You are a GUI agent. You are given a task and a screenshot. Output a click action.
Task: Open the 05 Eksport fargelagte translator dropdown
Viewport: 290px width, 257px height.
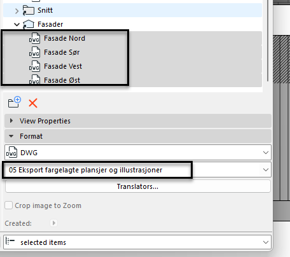138,170
